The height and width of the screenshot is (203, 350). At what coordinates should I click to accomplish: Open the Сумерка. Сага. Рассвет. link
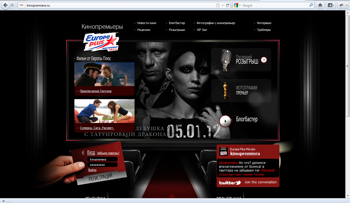coord(97,128)
